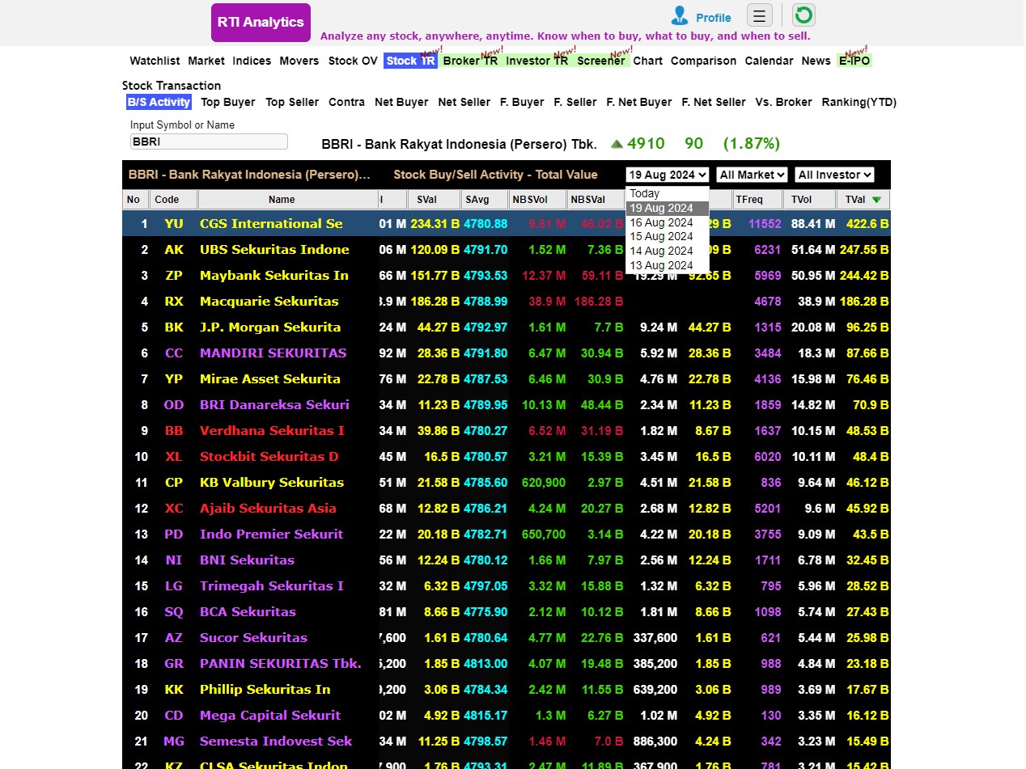Switch to F. Net Seller sub-tab
The image size is (1026, 769).
(714, 102)
